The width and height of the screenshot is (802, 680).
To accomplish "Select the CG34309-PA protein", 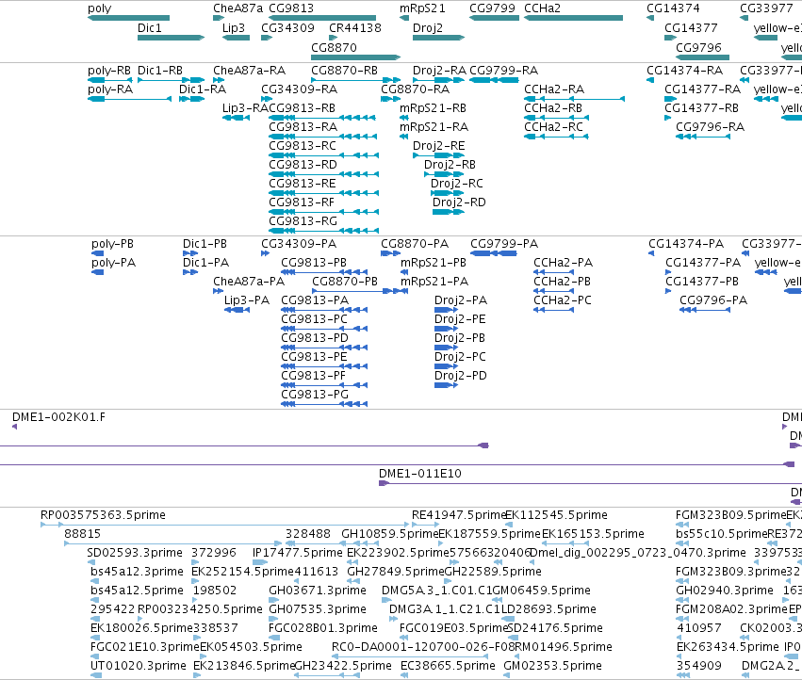I will pos(265,253).
